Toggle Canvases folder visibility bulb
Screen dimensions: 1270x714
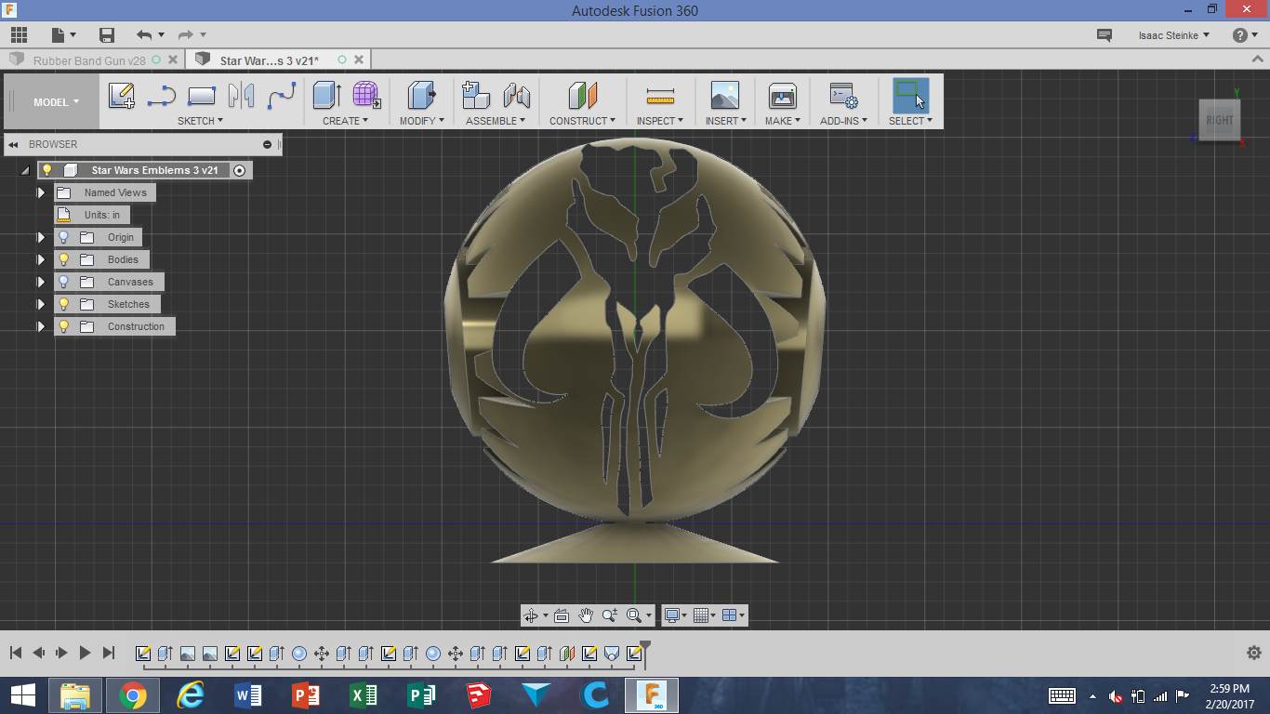tap(63, 282)
